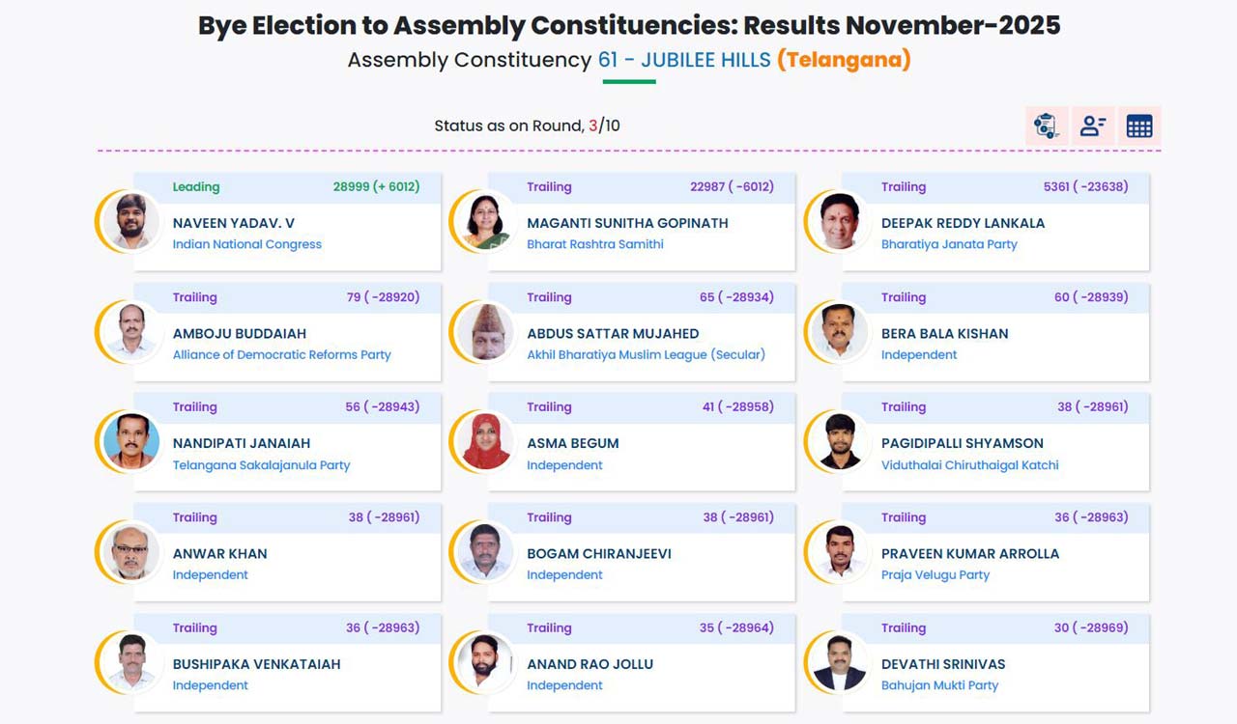Click the Leading status badge of Naveen Yadav

(196, 186)
